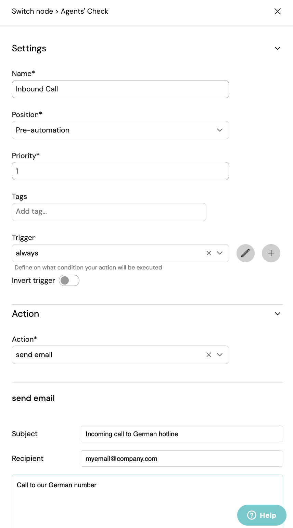Clear the 'always' trigger selection

(209, 253)
